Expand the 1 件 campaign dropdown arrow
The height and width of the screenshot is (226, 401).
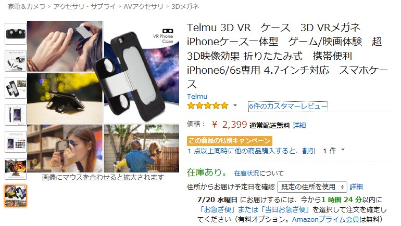click(343, 150)
